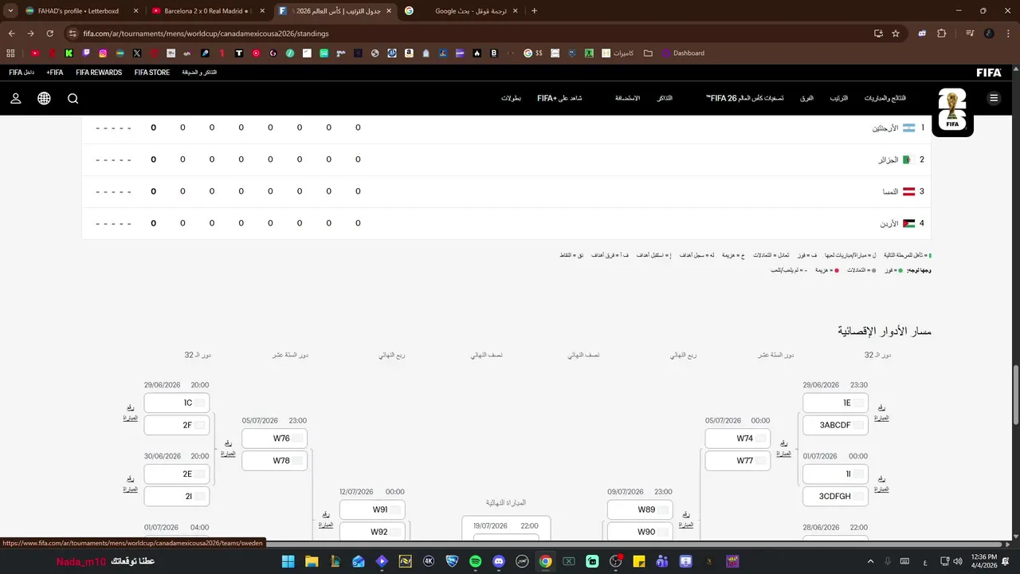Open the Instagram bookmark
Screen dimensions: 1020x574
tap(103, 53)
